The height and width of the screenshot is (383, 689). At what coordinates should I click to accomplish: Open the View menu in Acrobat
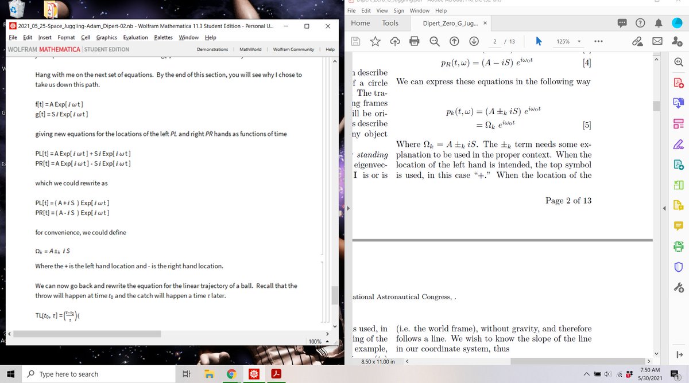coord(382,10)
